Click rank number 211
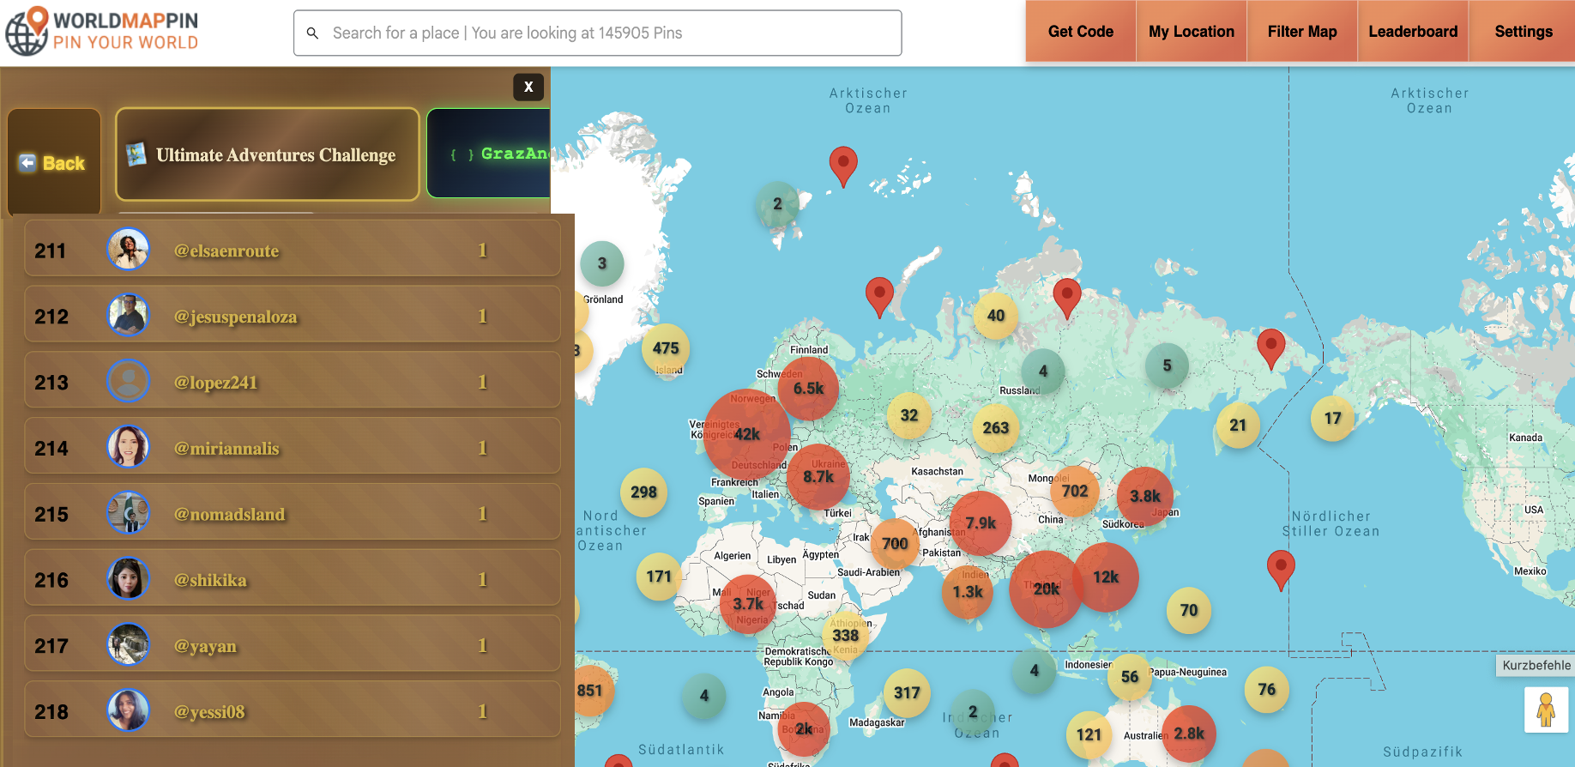 51,251
